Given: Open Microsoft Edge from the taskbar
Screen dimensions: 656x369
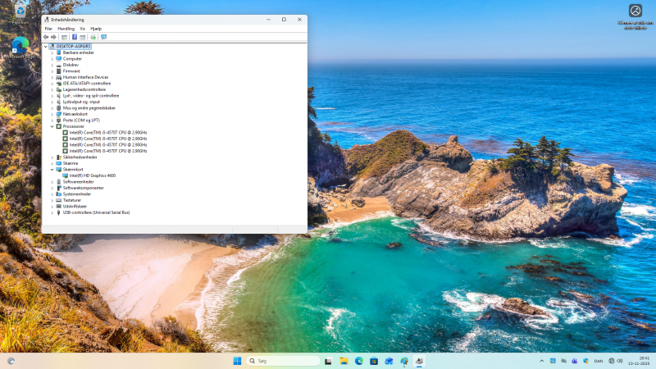Looking at the screenshot, I should pyautogui.click(x=358, y=361).
